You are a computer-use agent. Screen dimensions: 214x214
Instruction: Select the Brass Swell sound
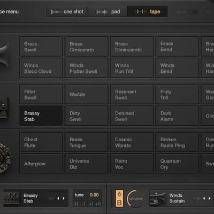41,47
